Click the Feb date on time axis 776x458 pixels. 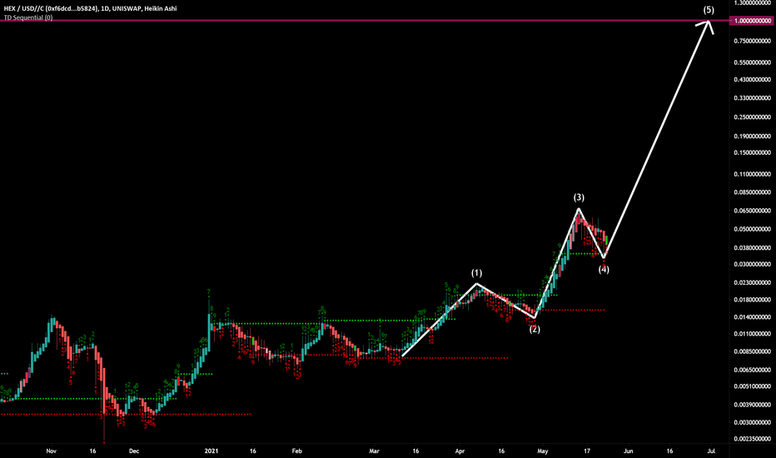point(297,451)
